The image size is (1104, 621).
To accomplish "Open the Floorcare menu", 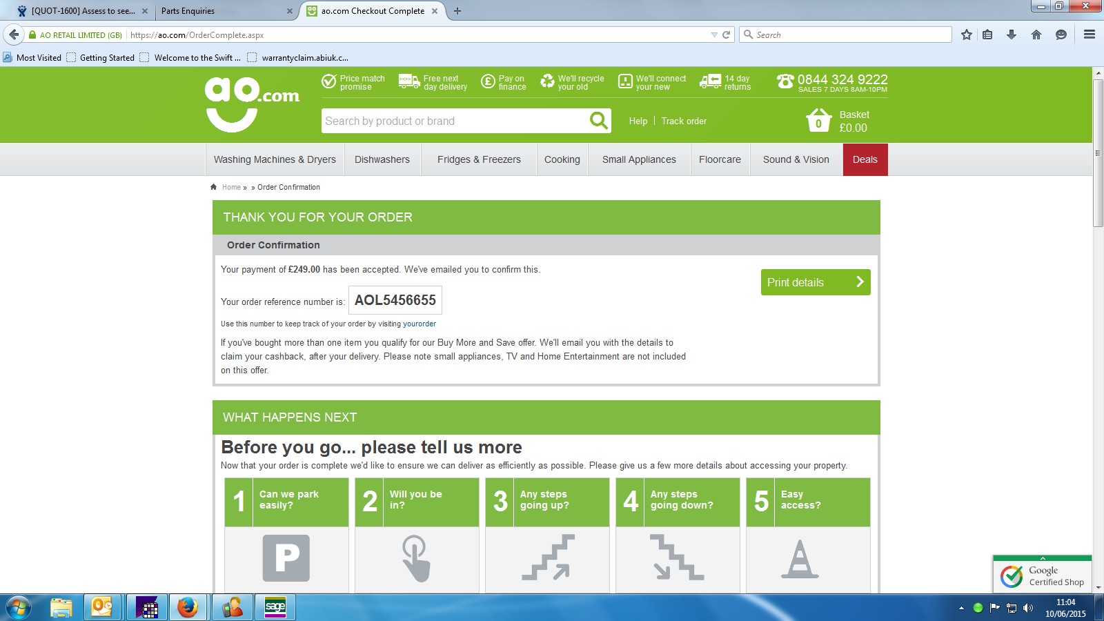I will click(x=720, y=159).
